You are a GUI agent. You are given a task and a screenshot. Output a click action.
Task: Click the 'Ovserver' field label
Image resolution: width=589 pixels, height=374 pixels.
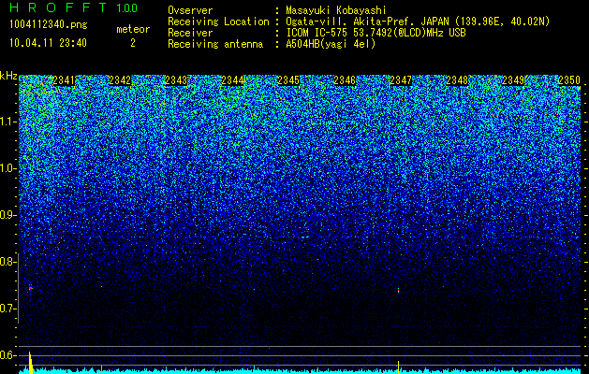click(190, 10)
